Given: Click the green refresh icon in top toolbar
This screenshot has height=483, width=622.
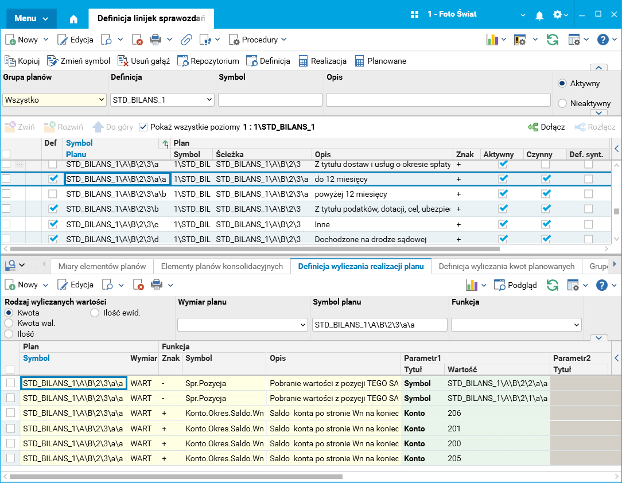Looking at the screenshot, I should tap(553, 40).
